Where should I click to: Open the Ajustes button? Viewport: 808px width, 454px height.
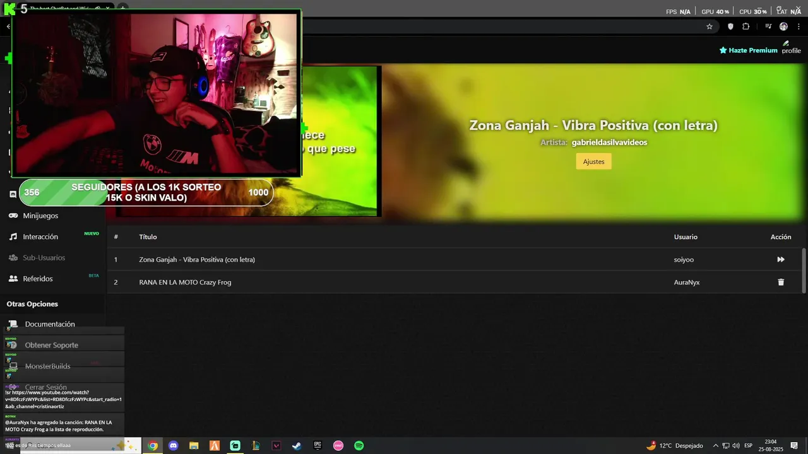[593, 161]
